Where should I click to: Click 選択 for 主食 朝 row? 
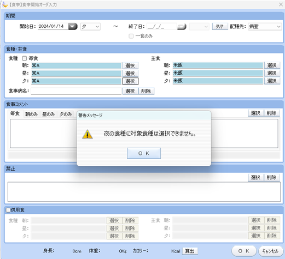[x=272, y=65]
